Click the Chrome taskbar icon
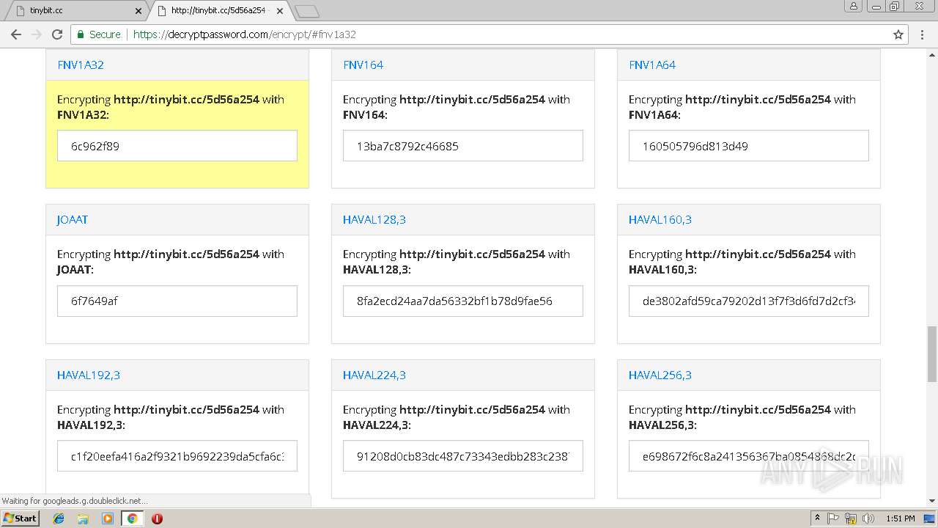The height and width of the screenshot is (528, 938). click(133, 518)
